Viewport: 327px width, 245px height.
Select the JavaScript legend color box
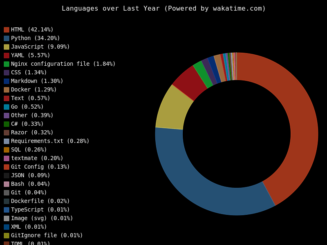point(7,47)
